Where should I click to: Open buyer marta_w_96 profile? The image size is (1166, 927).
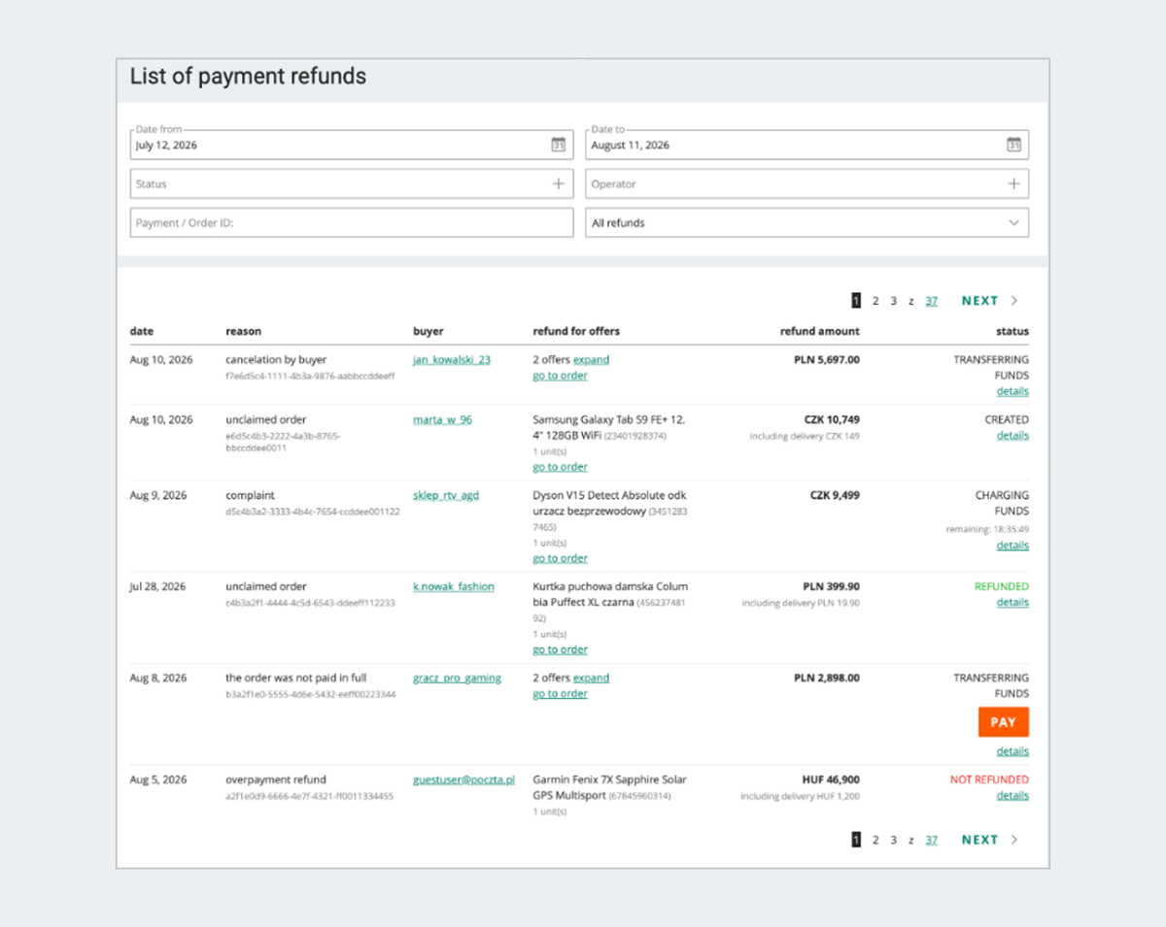tap(442, 419)
